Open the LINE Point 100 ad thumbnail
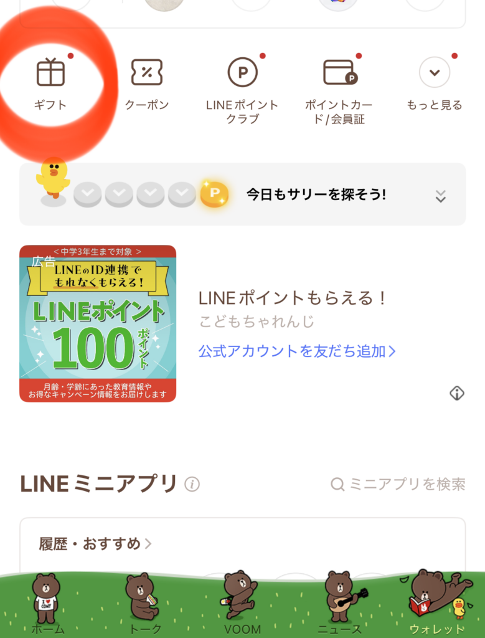Screen dimensions: 485x638 (98, 323)
